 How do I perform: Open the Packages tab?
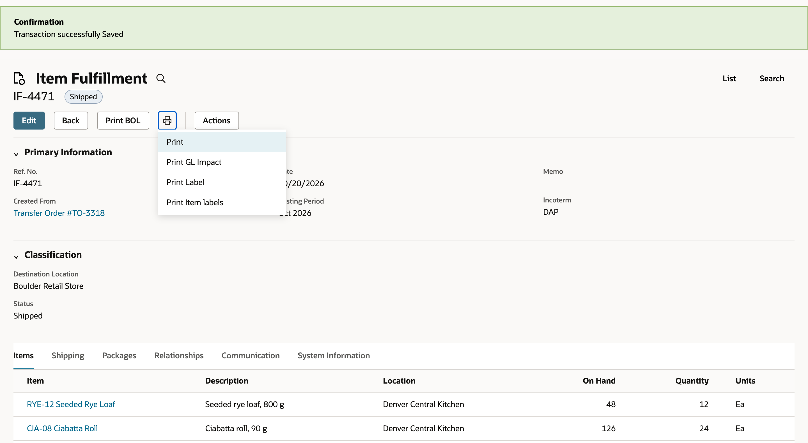point(119,356)
